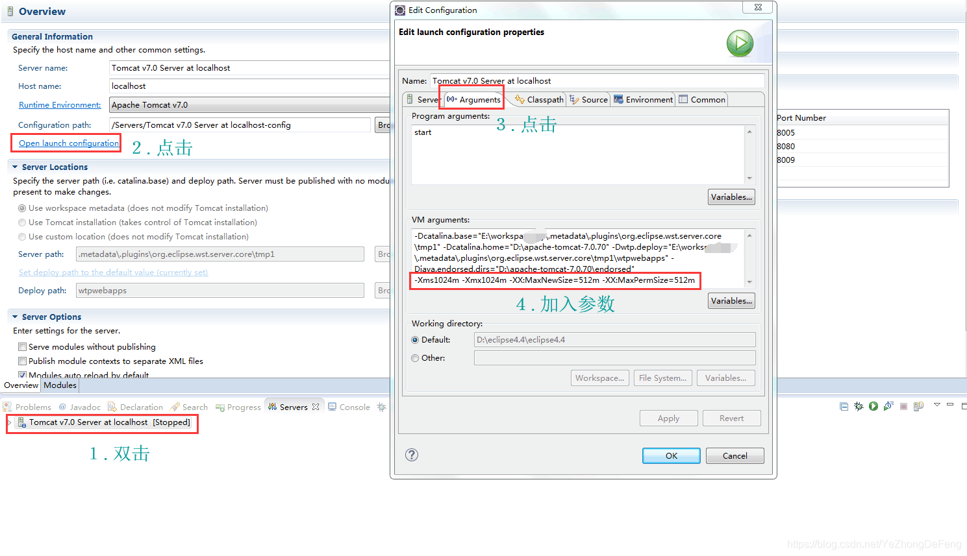Click the scroll down arrow in Program arguments
967x556 pixels.
(749, 178)
